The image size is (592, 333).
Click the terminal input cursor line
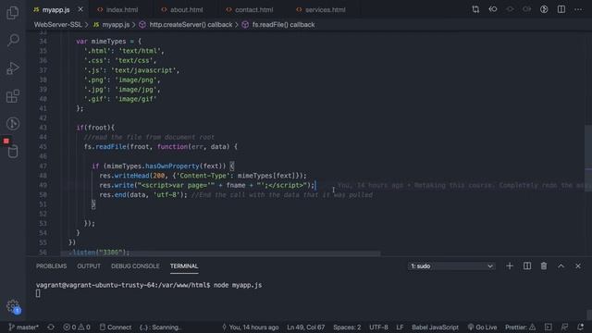tap(38, 293)
